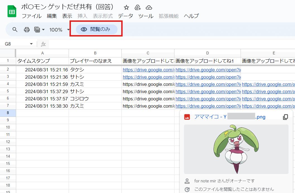Click the spreadsheet title ポ〇モンゲットだぜ共有（回答）

pyautogui.click(x=68, y=7)
